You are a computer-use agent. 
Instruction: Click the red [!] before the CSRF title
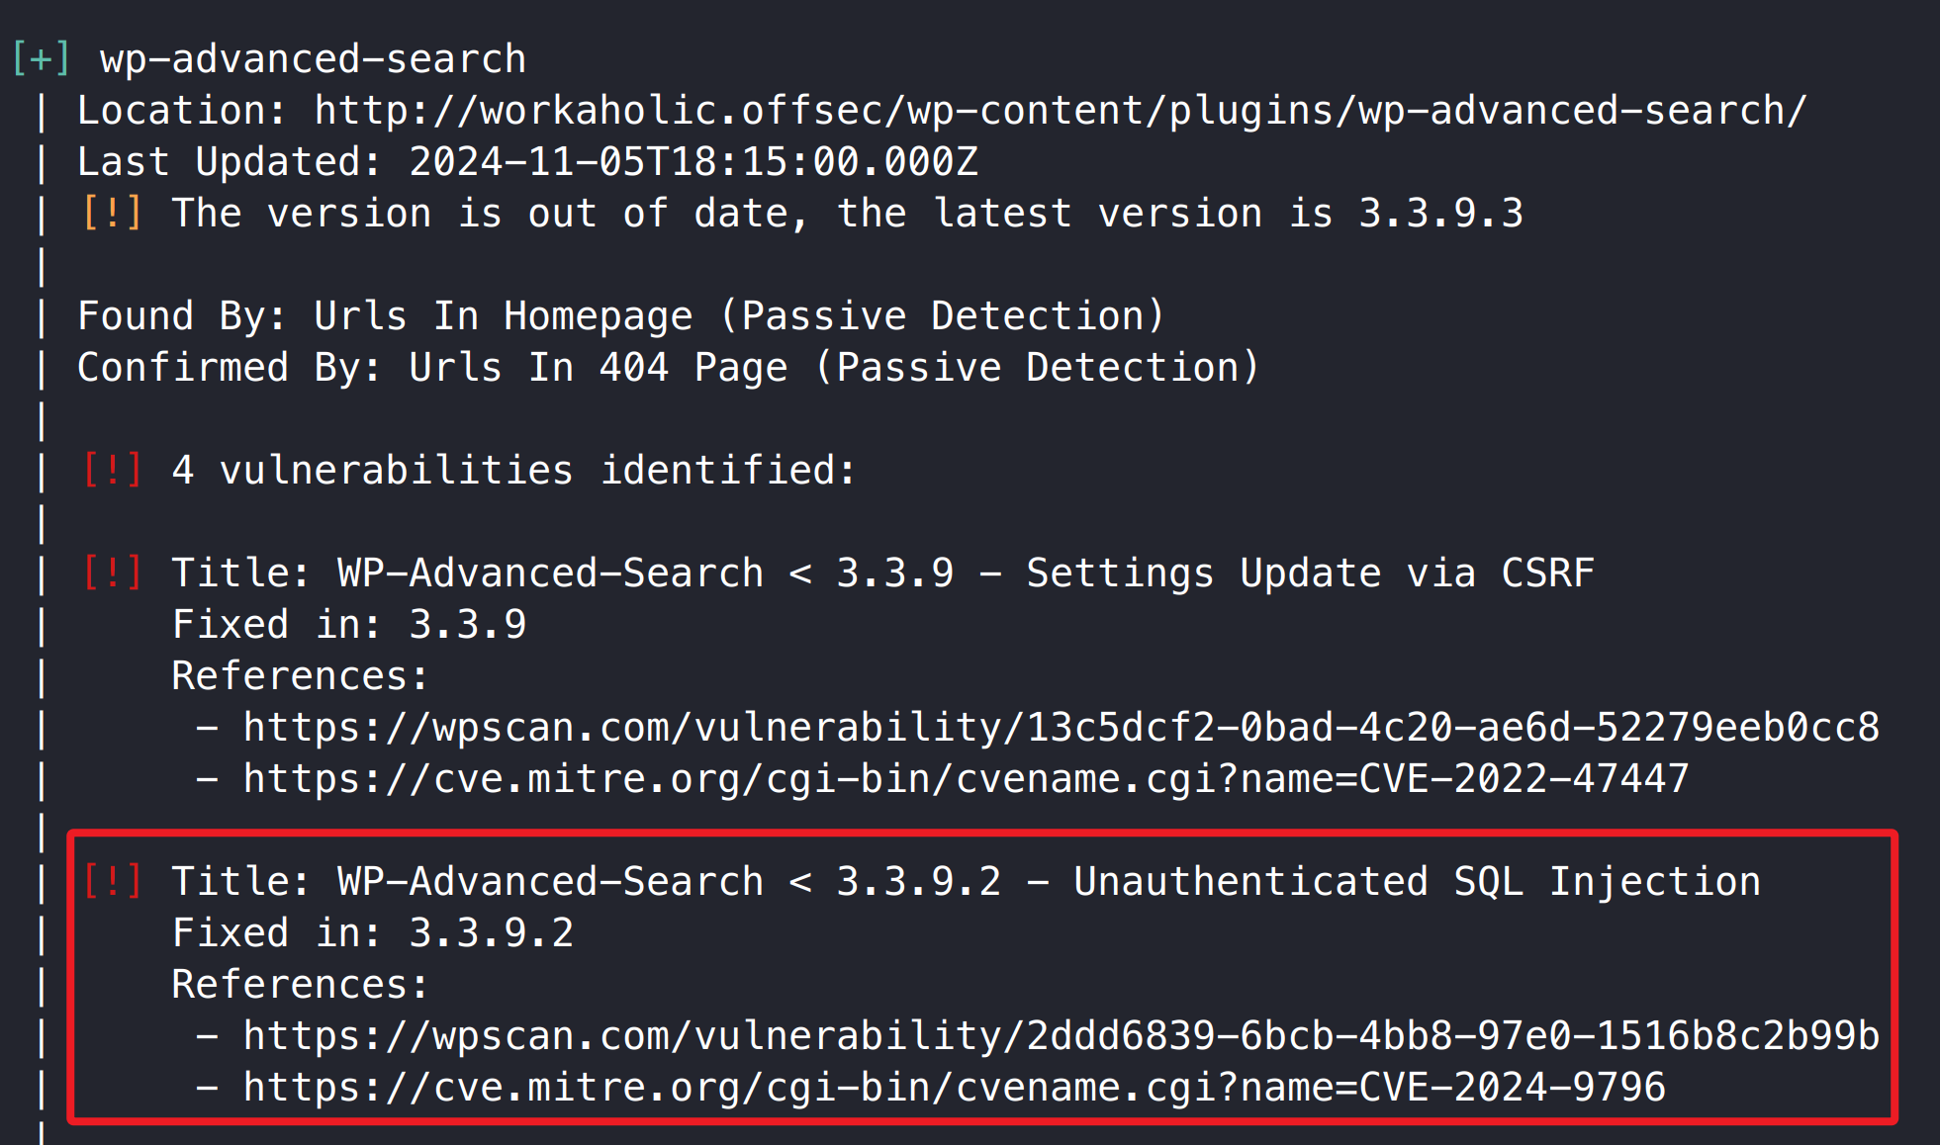[113, 572]
